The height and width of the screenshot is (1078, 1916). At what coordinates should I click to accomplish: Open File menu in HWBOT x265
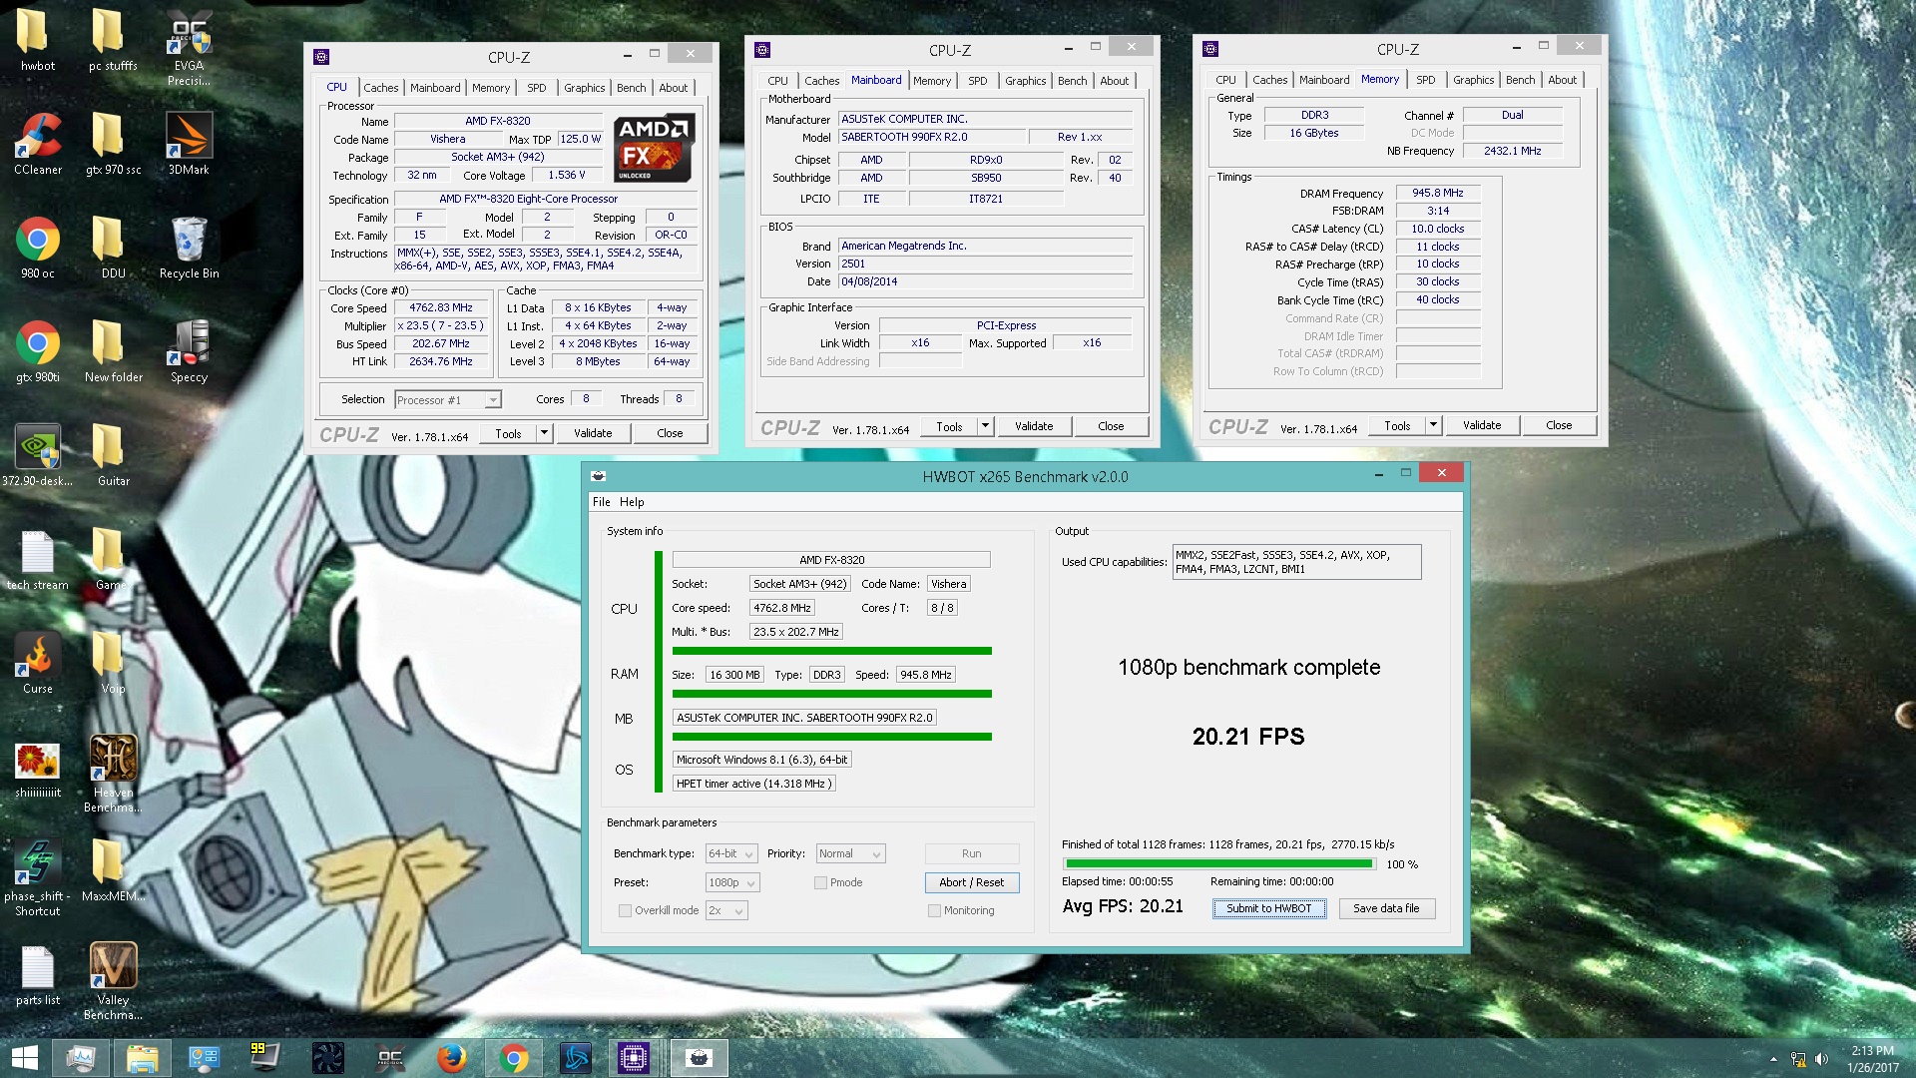pyautogui.click(x=602, y=502)
